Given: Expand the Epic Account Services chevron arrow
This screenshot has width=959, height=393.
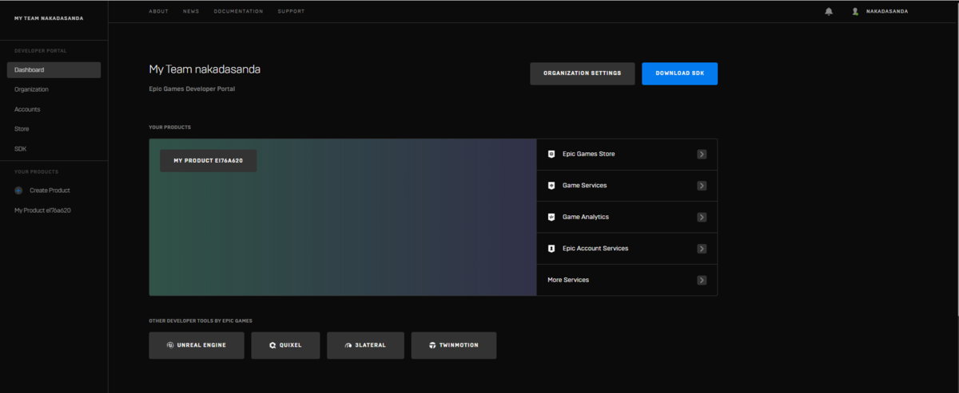Looking at the screenshot, I should click(702, 249).
